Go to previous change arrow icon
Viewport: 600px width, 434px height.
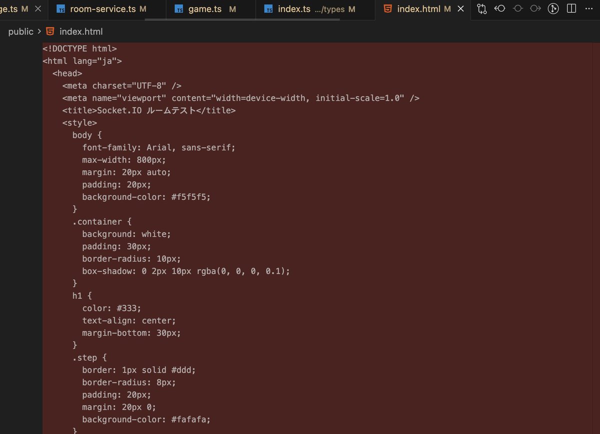499,9
